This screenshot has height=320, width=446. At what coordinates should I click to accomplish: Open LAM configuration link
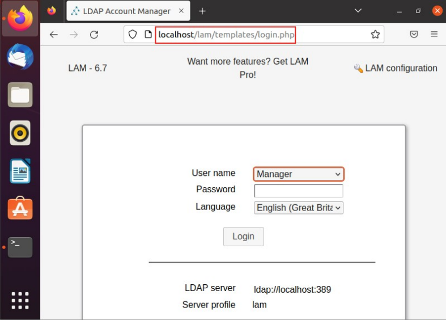(x=401, y=68)
